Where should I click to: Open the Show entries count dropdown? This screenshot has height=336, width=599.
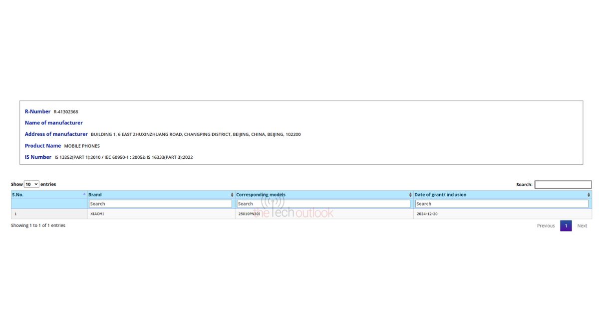coord(31,184)
